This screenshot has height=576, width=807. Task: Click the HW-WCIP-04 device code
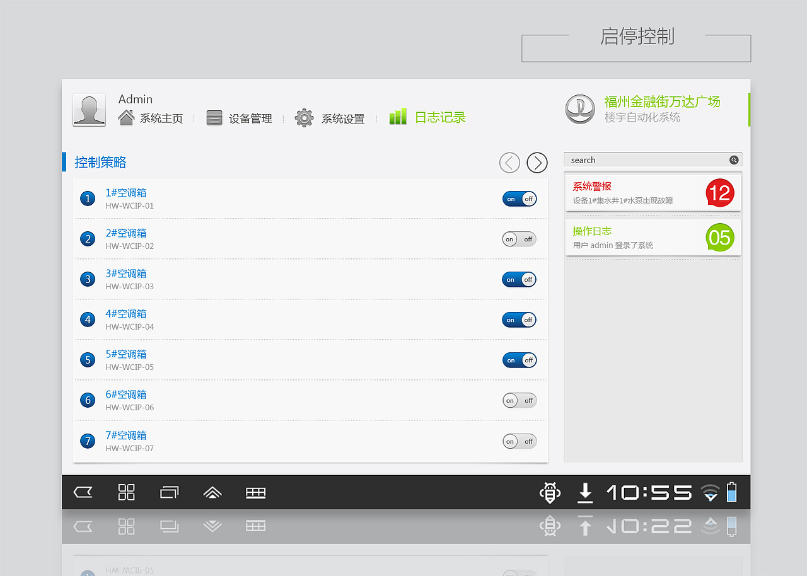tap(130, 327)
